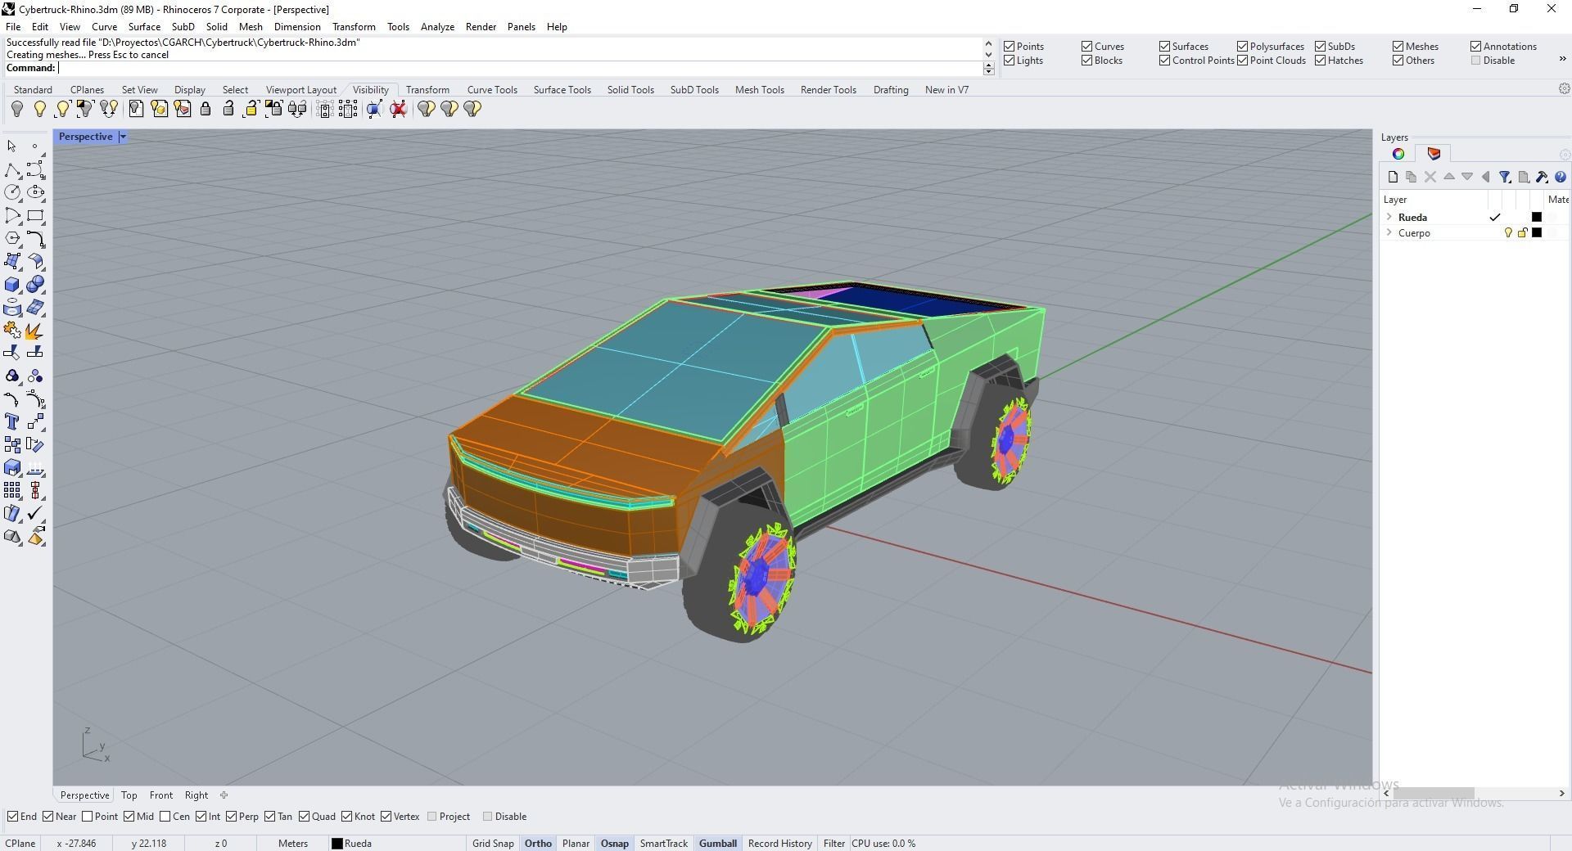1572x851 pixels.
Task: Toggle SmartTrack in status bar
Action: click(x=663, y=844)
